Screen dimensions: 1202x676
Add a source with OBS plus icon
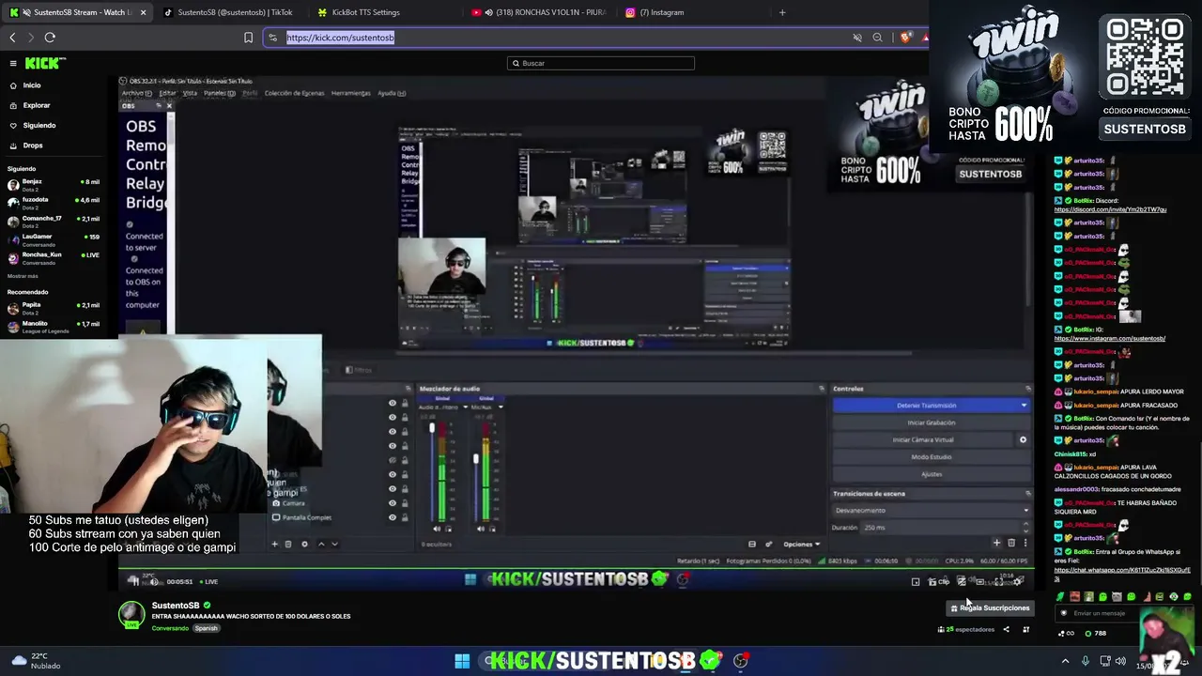point(274,544)
